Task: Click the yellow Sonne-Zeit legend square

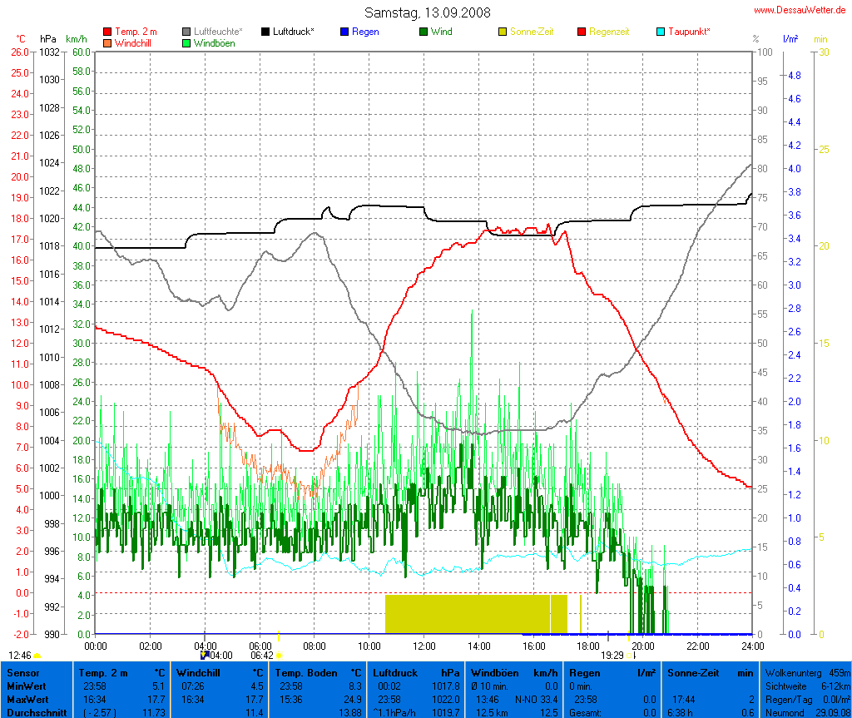Action: [x=503, y=32]
